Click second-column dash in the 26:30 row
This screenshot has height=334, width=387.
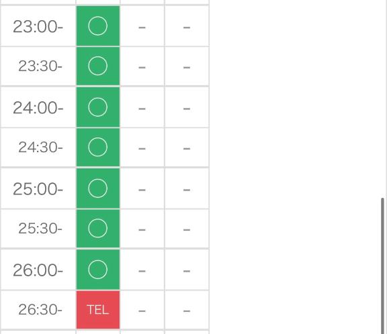(x=142, y=311)
